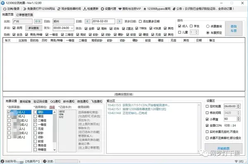This screenshot has width=248, height=164.
Task: Check 余票不足乘客时,部分提交 option
Action: click(x=207, y=138)
